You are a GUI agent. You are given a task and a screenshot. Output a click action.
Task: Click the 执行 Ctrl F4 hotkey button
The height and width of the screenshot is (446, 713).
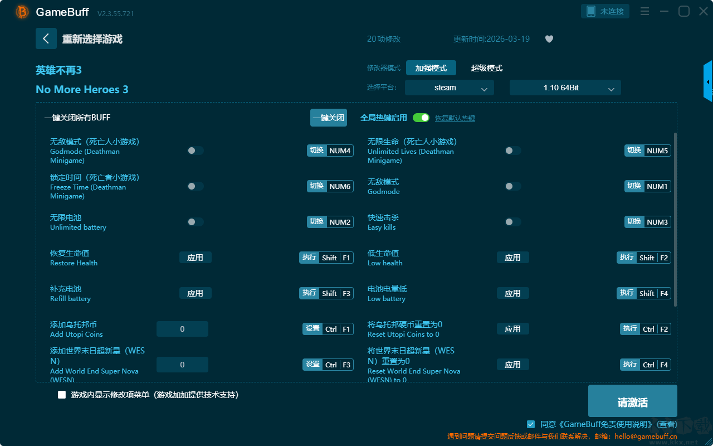click(646, 365)
